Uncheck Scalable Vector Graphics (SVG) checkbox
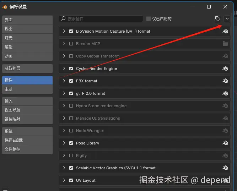The width and height of the screenshot is (237, 191). pyautogui.click(x=71, y=168)
